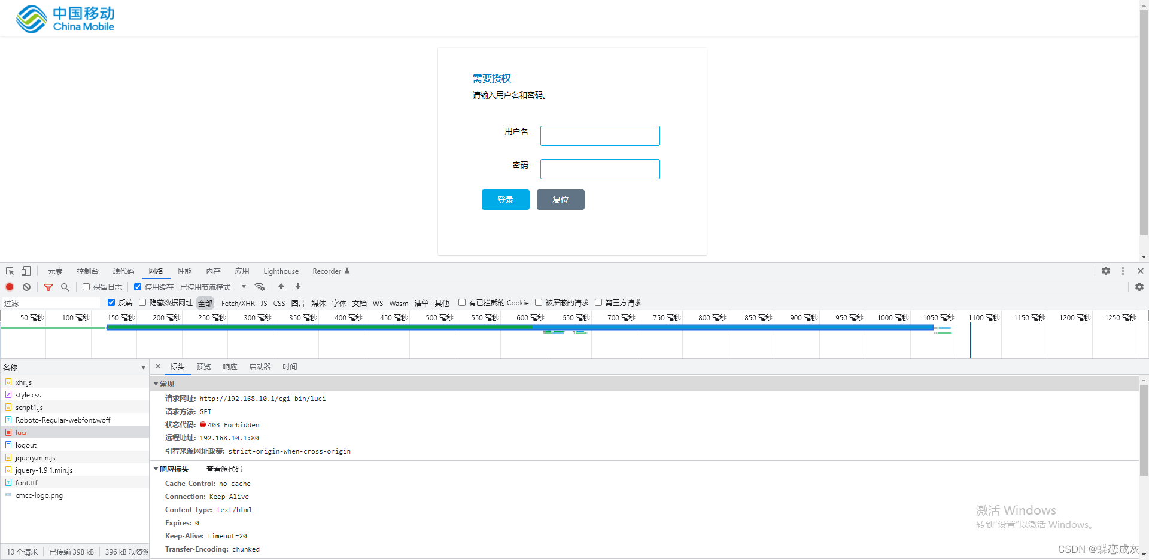Screen dimensions: 1149x560
Task: Stop recording network log with red button
Action: tap(10, 287)
